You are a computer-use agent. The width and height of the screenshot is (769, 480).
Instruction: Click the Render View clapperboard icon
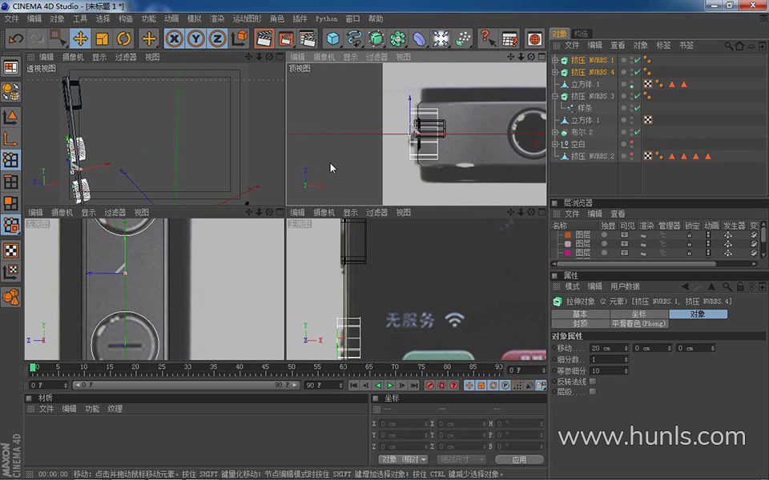(264, 38)
